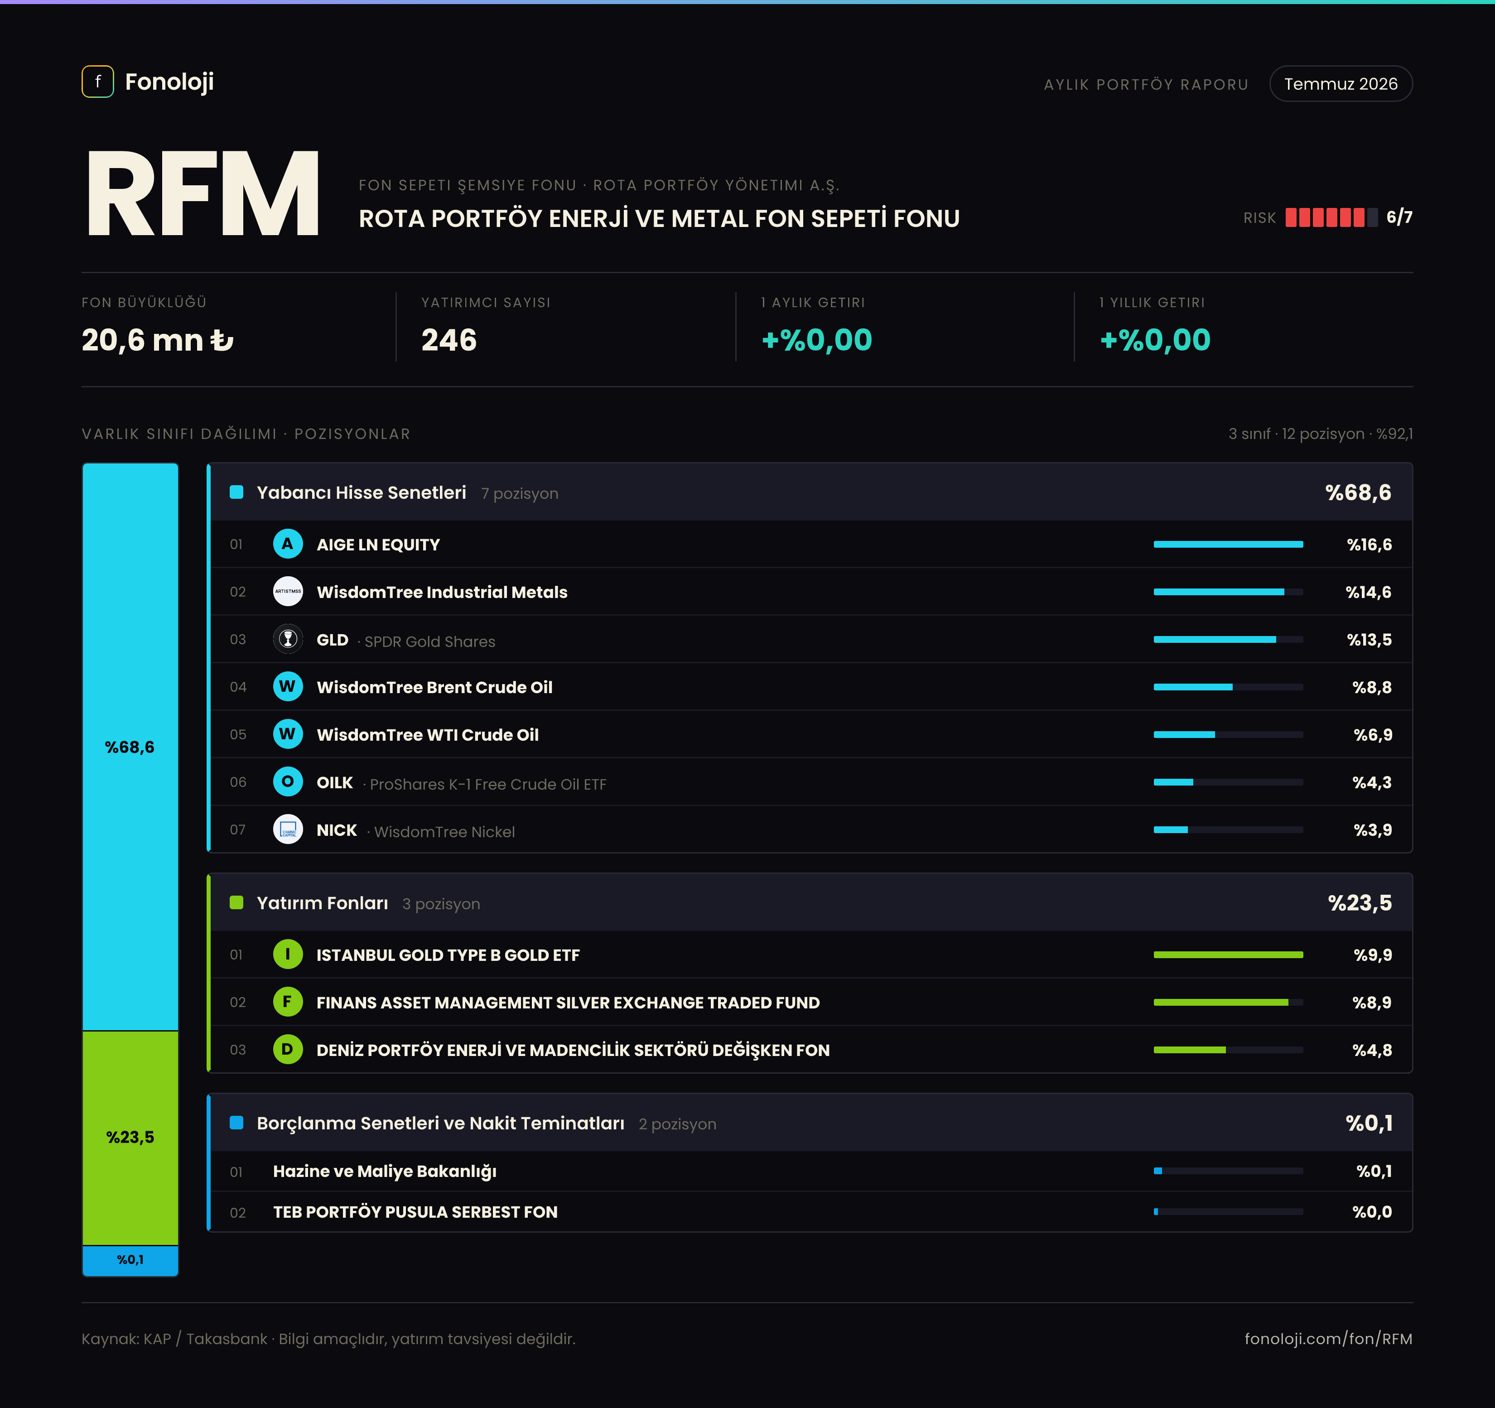Click the WisdomTree Brent Crude Oil icon
The image size is (1495, 1408).
[287, 687]
